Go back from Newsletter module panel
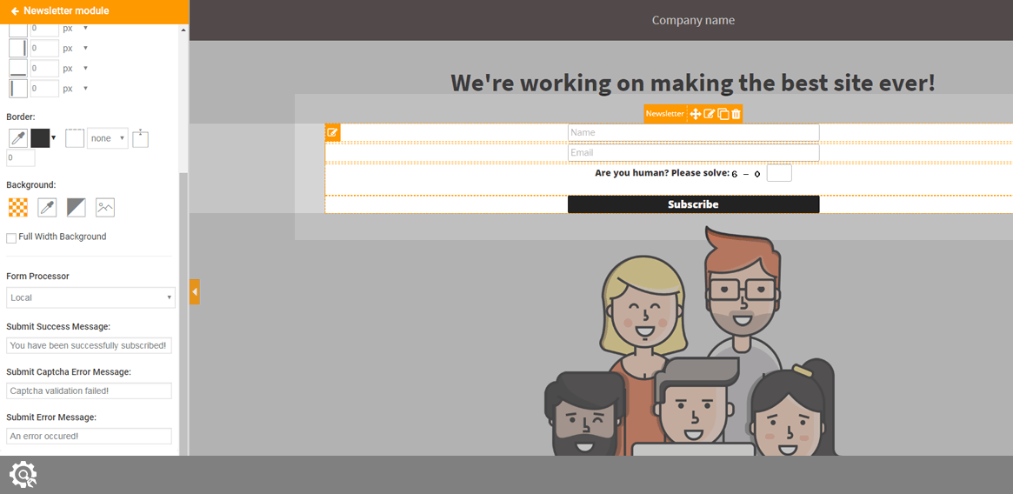The image size is (1013, 494). coord(15,11)
